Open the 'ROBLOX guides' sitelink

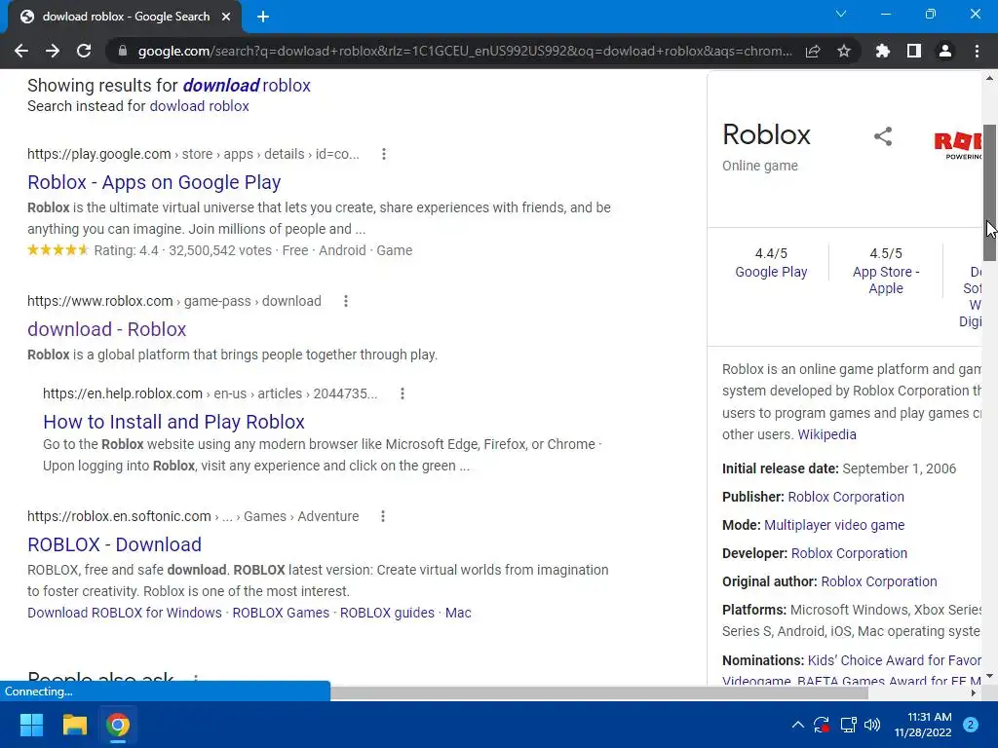tap(387, 613)
